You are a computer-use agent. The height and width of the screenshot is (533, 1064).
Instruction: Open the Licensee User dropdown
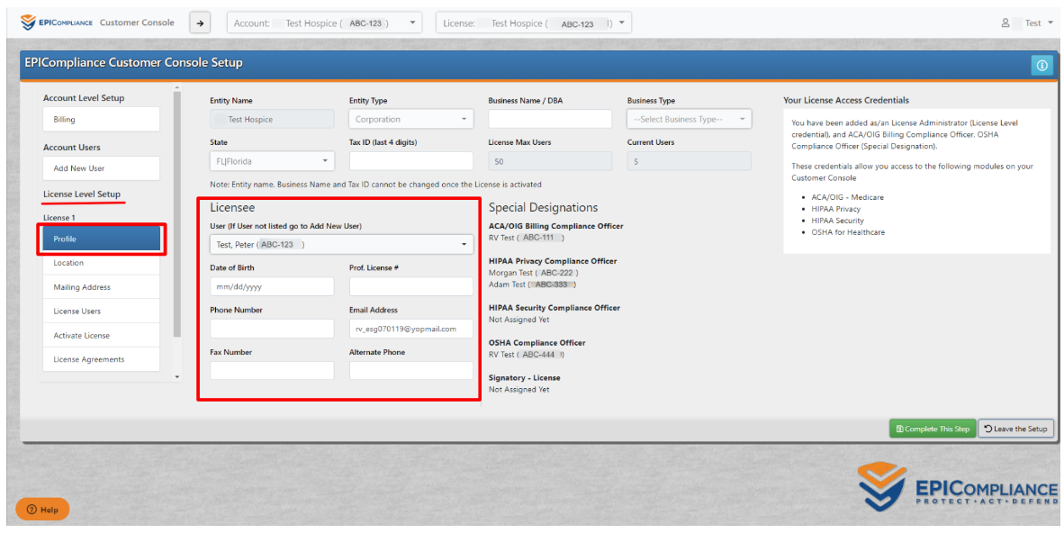point(342,244)
